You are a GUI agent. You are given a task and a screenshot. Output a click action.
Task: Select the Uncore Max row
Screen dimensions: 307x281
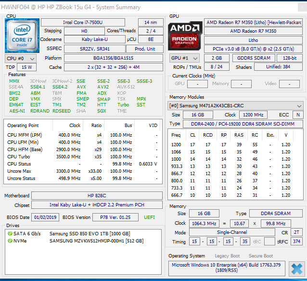pyautogui.click(x=83, y=171)
